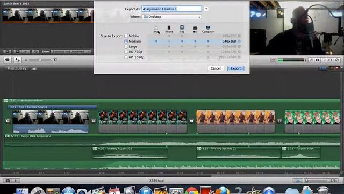Open Calendar from the dock
This screenshot has height=194, width=344.
114,190
